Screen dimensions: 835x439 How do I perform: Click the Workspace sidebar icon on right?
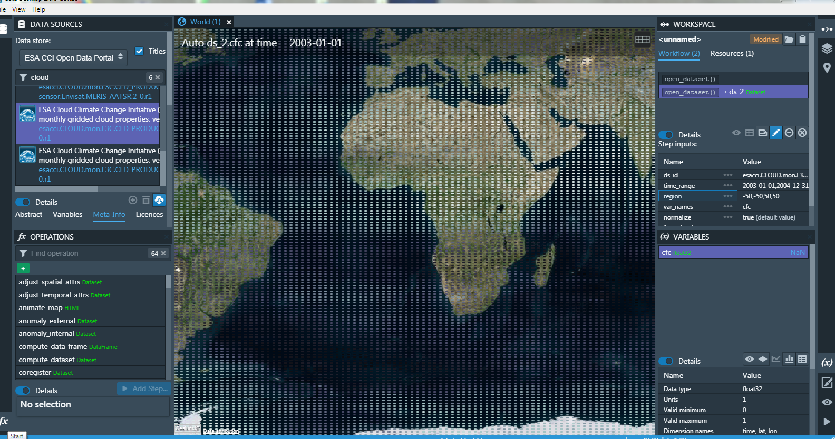(827, 29)
